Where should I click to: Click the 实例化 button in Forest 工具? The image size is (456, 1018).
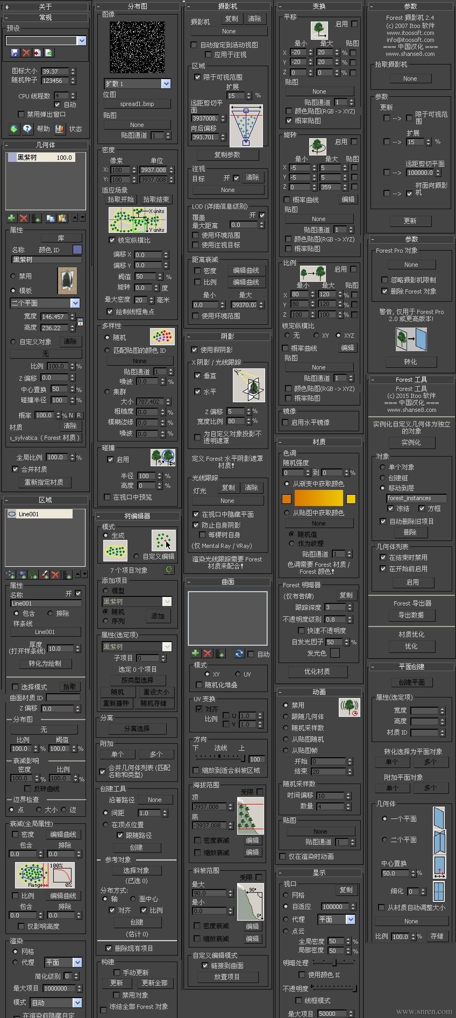tap(411, 442)
